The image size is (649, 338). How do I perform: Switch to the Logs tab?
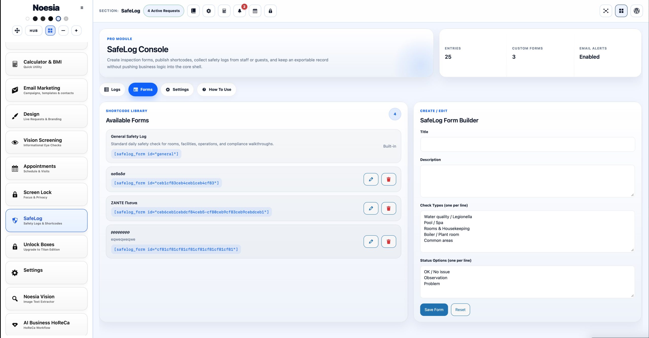pos(112,90)
